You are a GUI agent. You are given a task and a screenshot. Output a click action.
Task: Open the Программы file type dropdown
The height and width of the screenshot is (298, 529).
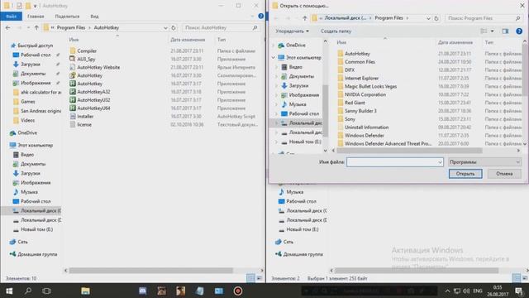tap(485, 162)
